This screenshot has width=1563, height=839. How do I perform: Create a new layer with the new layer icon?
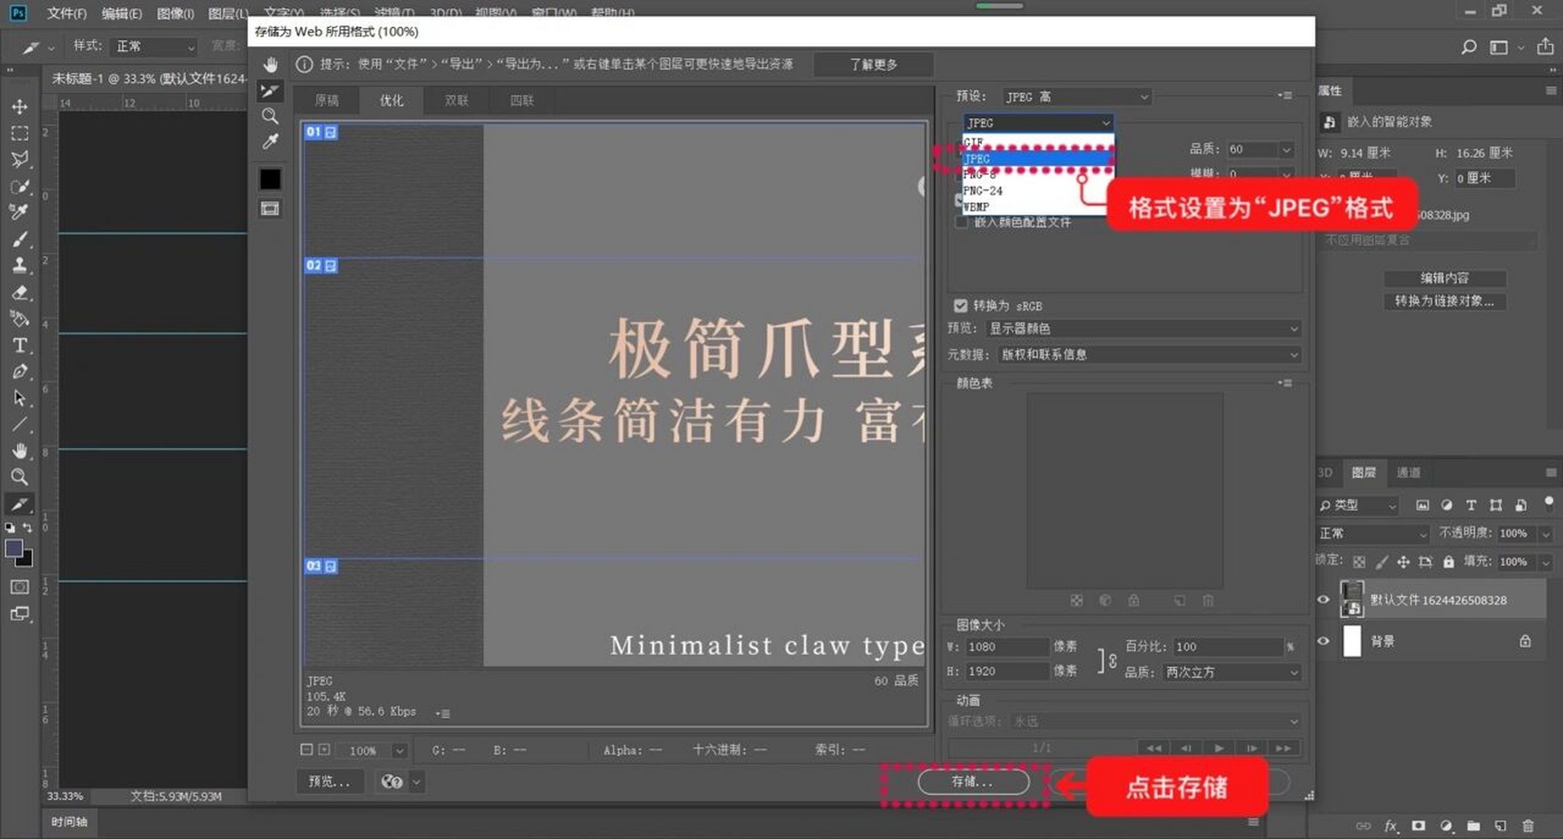[1502, 825]
